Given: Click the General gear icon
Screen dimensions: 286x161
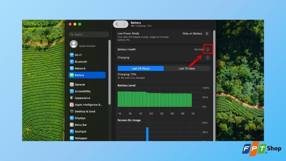Looking at the screenshot, I should coord(72,84).
